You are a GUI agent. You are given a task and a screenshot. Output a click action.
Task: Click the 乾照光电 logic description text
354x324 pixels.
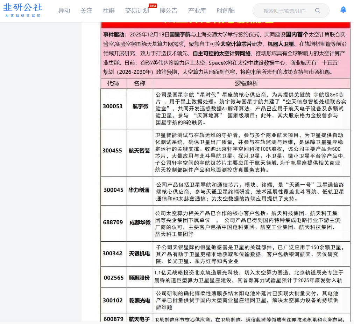[247, 301]
